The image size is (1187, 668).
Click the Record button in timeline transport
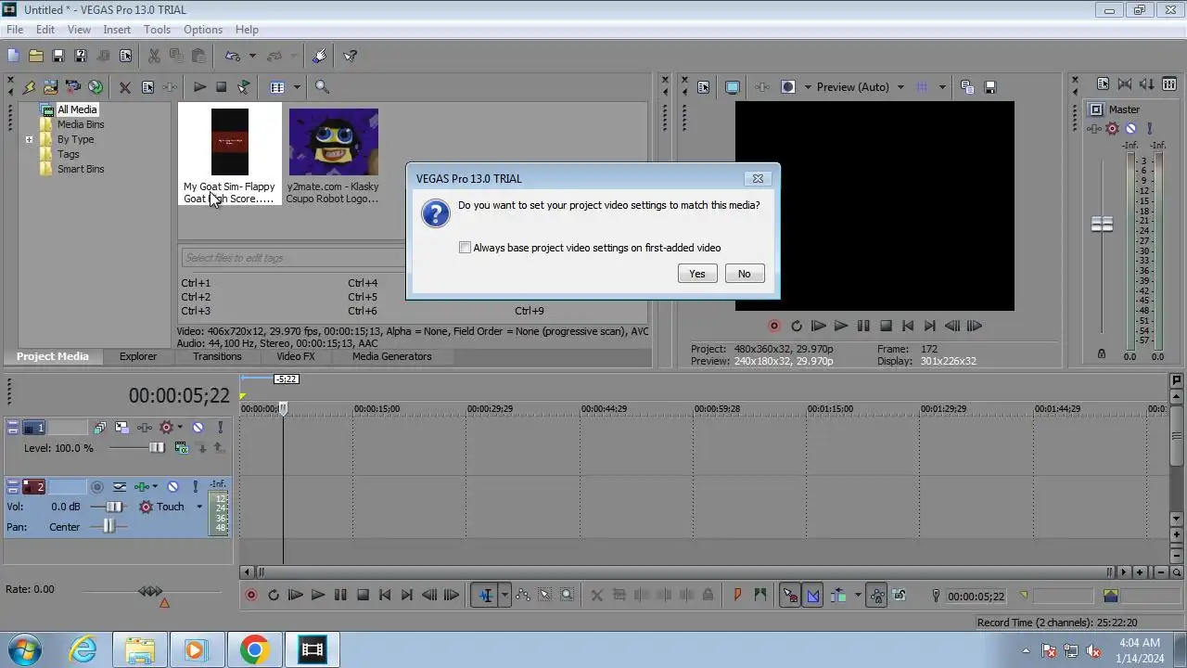coord(250,596)
